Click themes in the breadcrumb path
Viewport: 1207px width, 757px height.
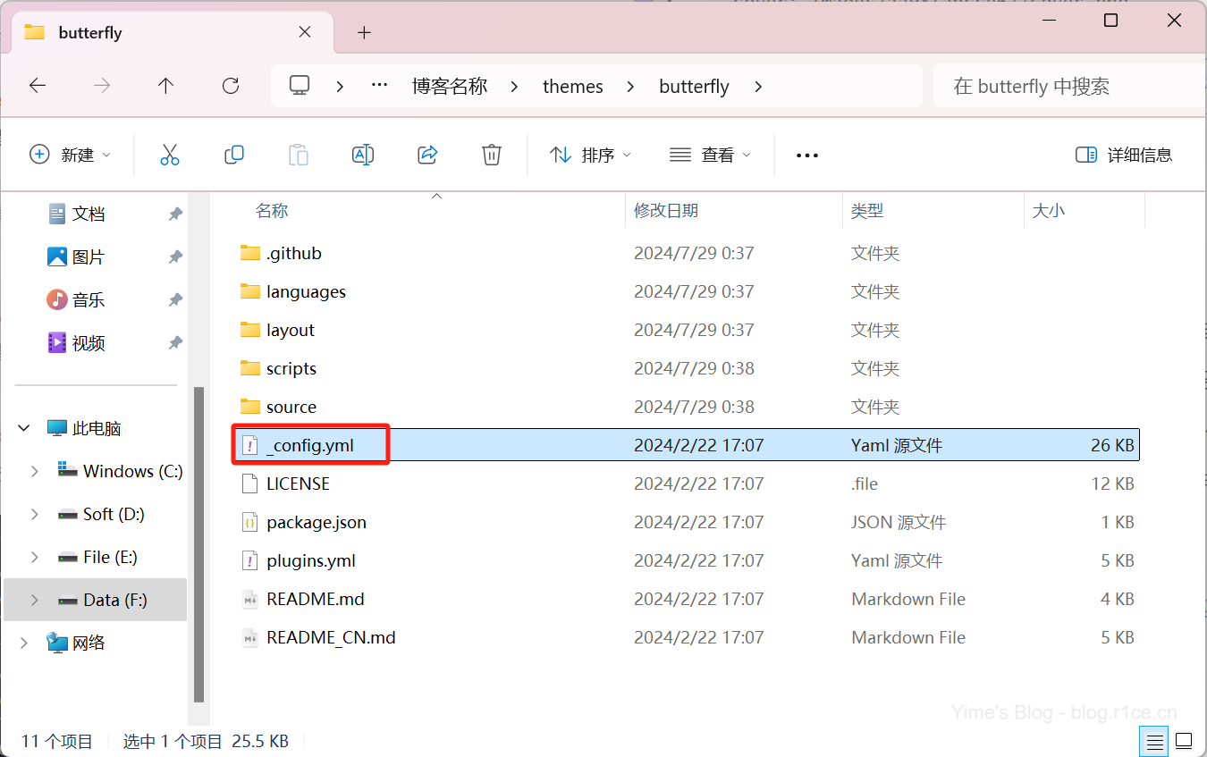[572, 87]
